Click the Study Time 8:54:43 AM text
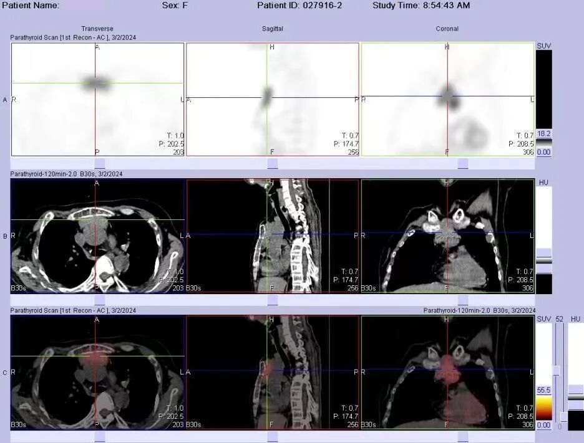 [421, 6]
